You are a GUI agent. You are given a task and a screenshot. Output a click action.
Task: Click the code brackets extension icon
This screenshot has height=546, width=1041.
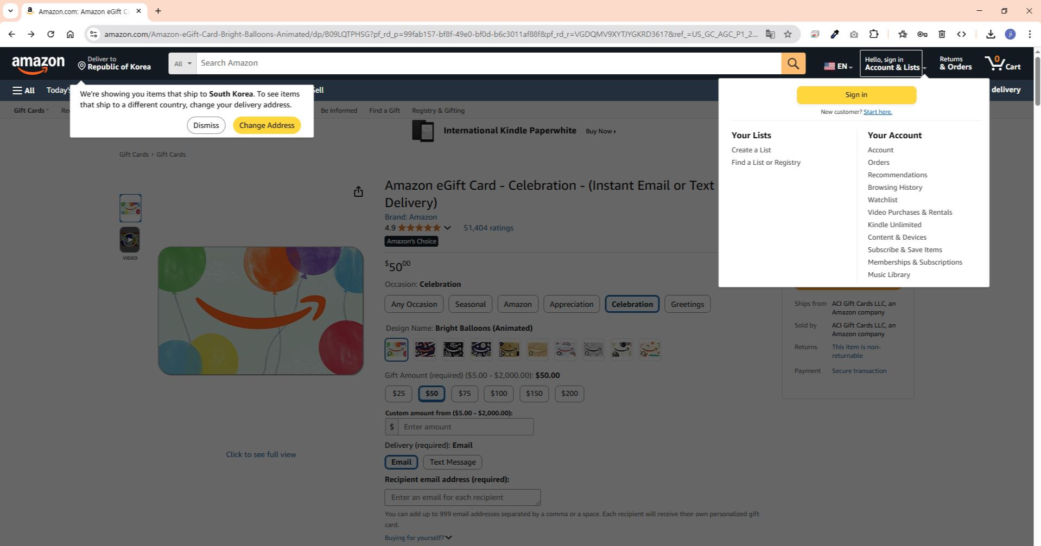click(x=961, y=34)
